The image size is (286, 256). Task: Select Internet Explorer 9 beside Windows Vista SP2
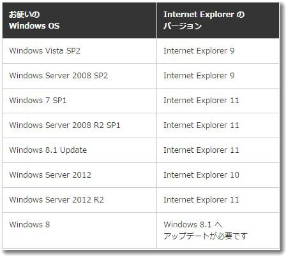point(218,51)
